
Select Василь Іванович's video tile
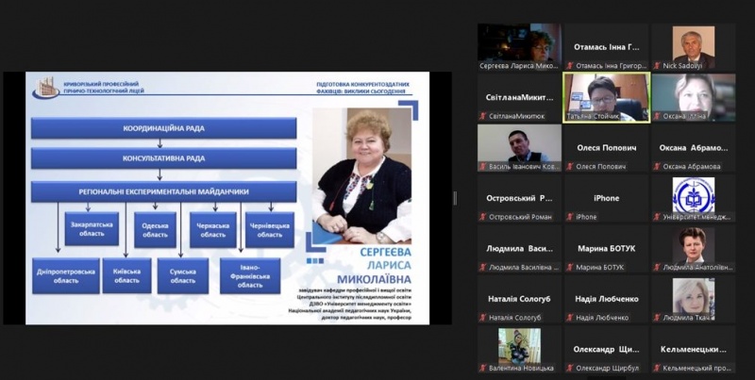(x=518, y=146)
